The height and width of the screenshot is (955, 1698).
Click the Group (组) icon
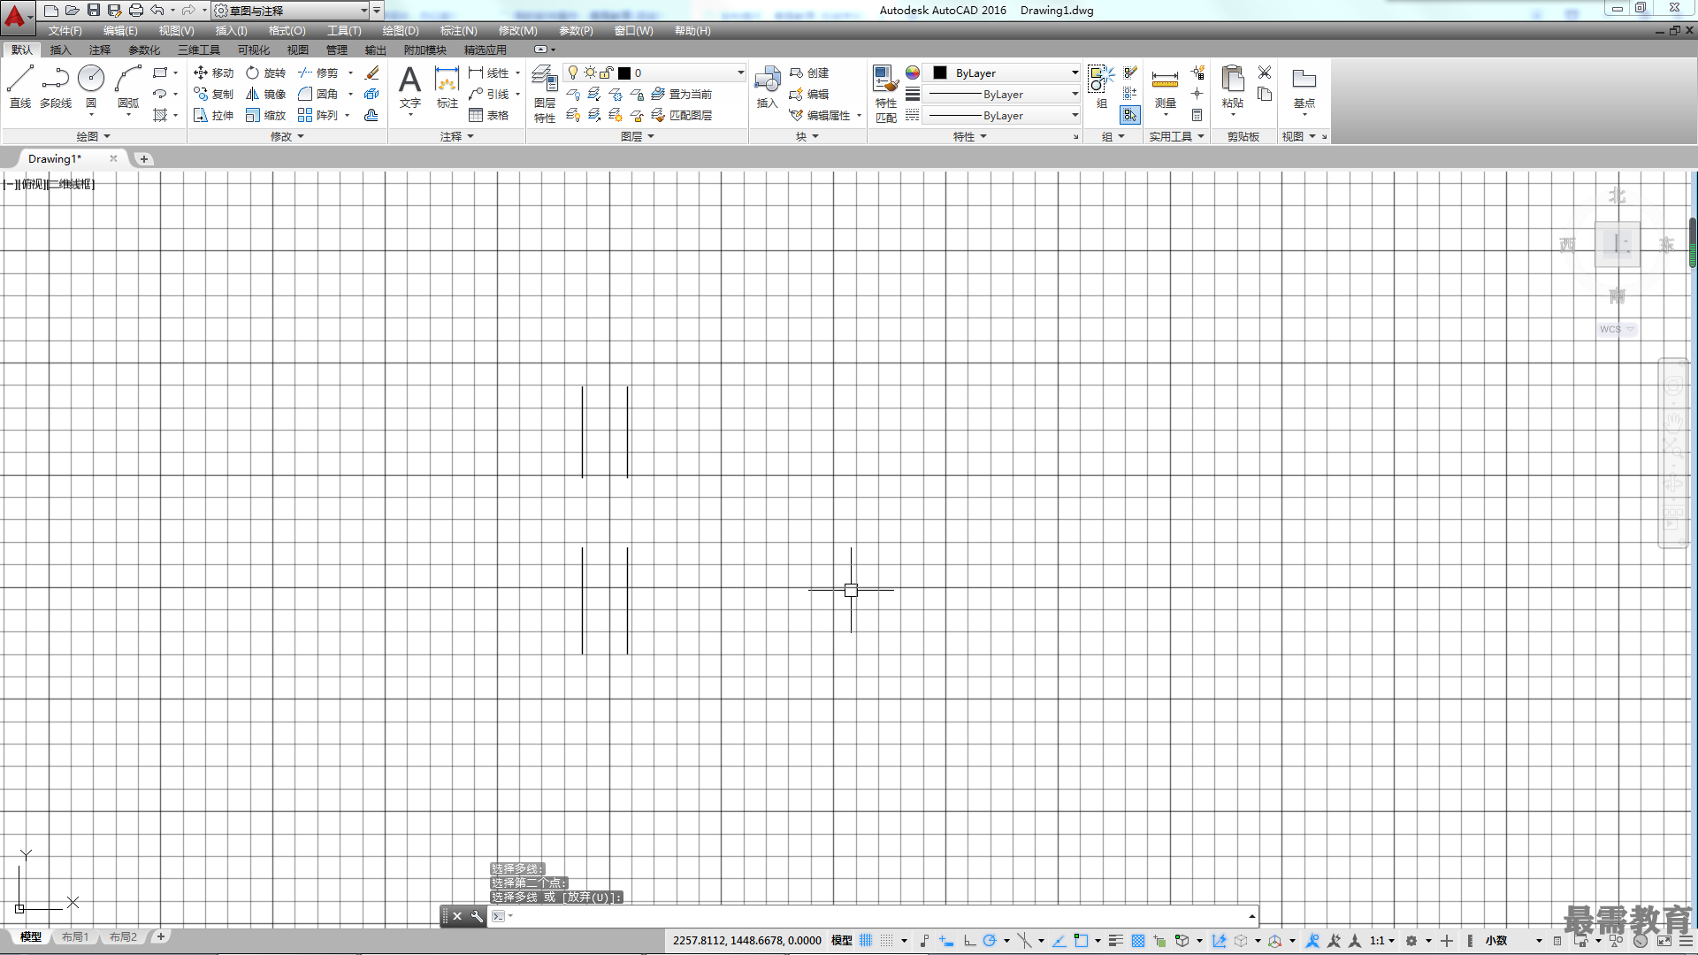[1101, 87]
